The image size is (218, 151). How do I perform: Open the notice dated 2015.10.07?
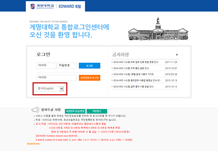pos(131,68)
